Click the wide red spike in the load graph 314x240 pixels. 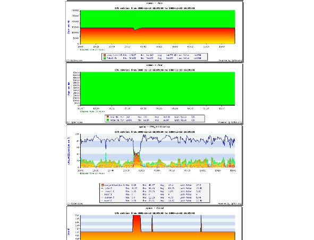click(137, 223)
